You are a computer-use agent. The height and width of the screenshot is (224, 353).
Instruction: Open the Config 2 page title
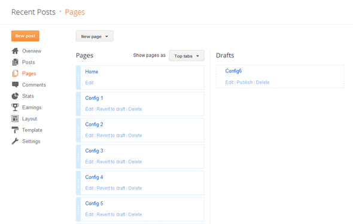point(94,124)
